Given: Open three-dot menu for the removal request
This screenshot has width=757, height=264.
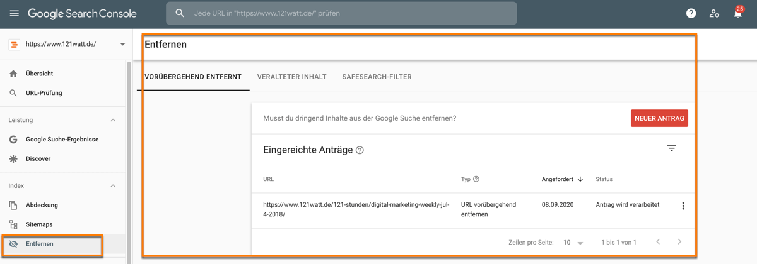Looking at the screenshot, I should point(683,206).
